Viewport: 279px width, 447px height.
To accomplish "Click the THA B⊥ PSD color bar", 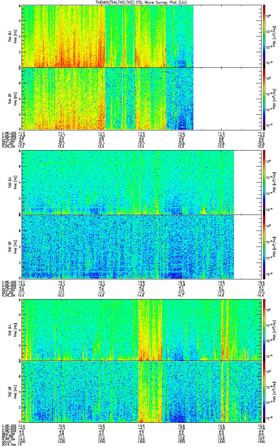I will [x=264, y=36].
